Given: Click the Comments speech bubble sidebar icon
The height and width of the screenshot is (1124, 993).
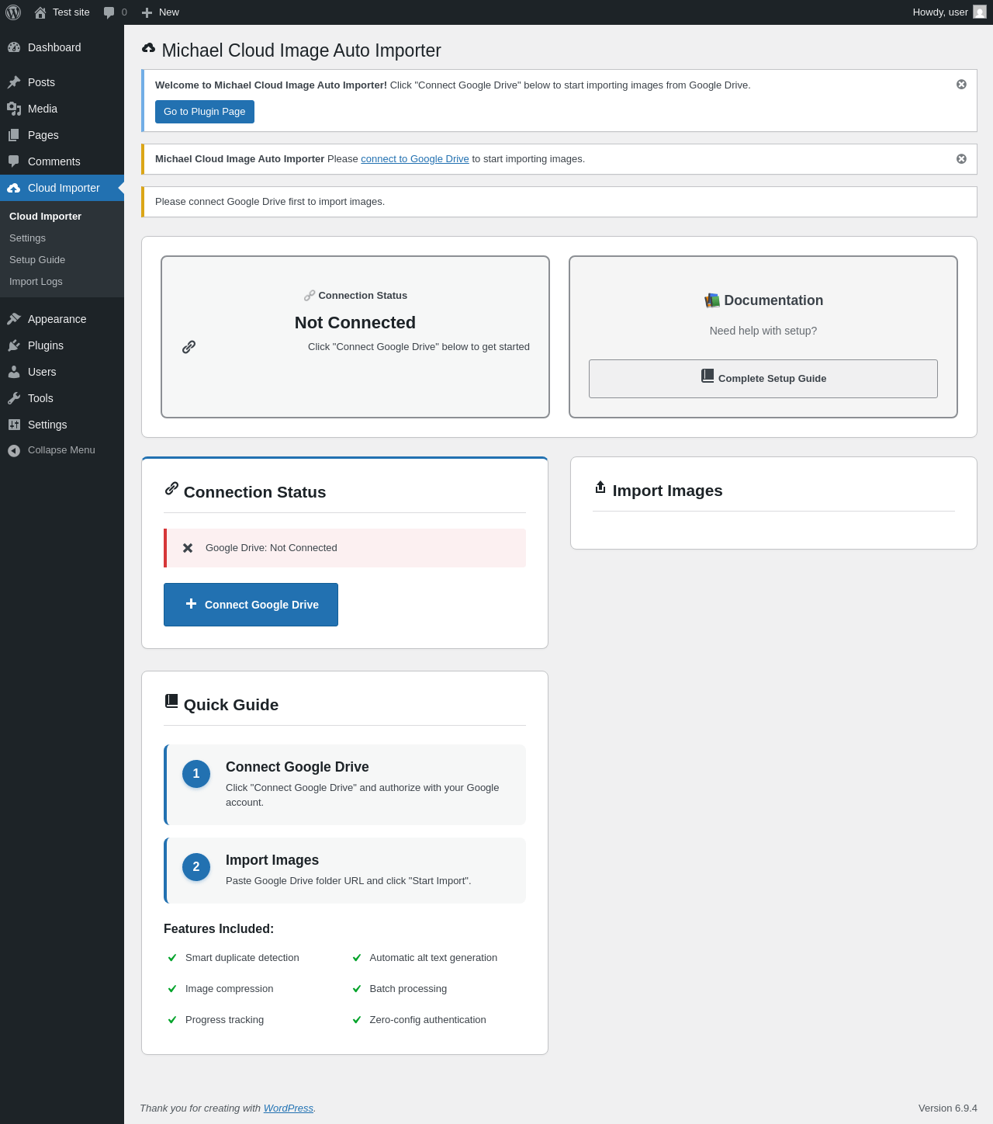Looking at the screenshot, I should coord(14,161).
